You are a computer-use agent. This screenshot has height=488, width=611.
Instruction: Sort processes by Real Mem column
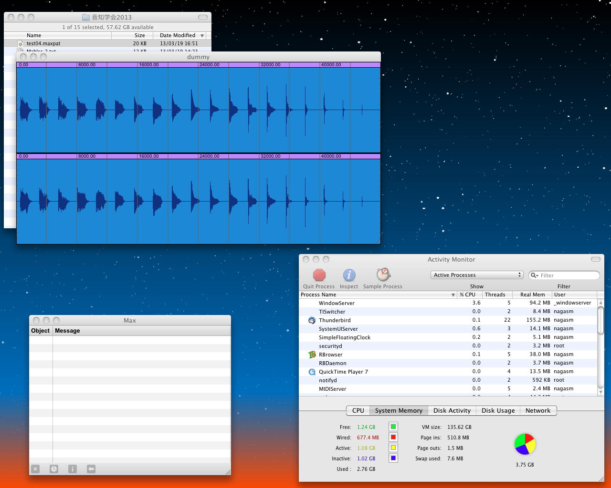click(x=532, y=295)
